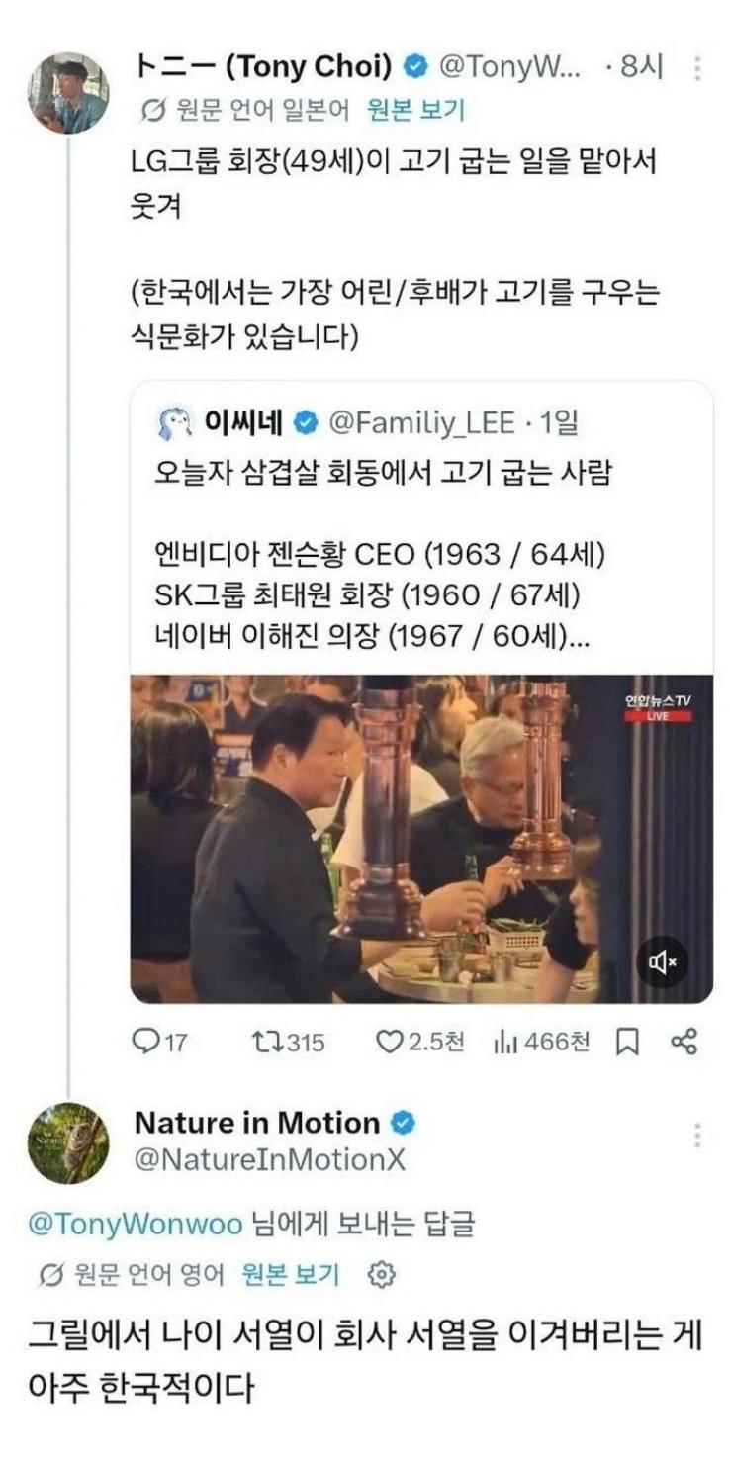Open Nature in Motion's profile avatar

pyautogui.click(x=68, y=1142)
